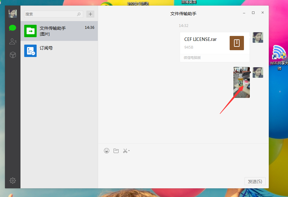Viewport: 288px width, 197px height.
Task: Click the 文件传输助手 chat window title
Action: click(x=183, y=14)
